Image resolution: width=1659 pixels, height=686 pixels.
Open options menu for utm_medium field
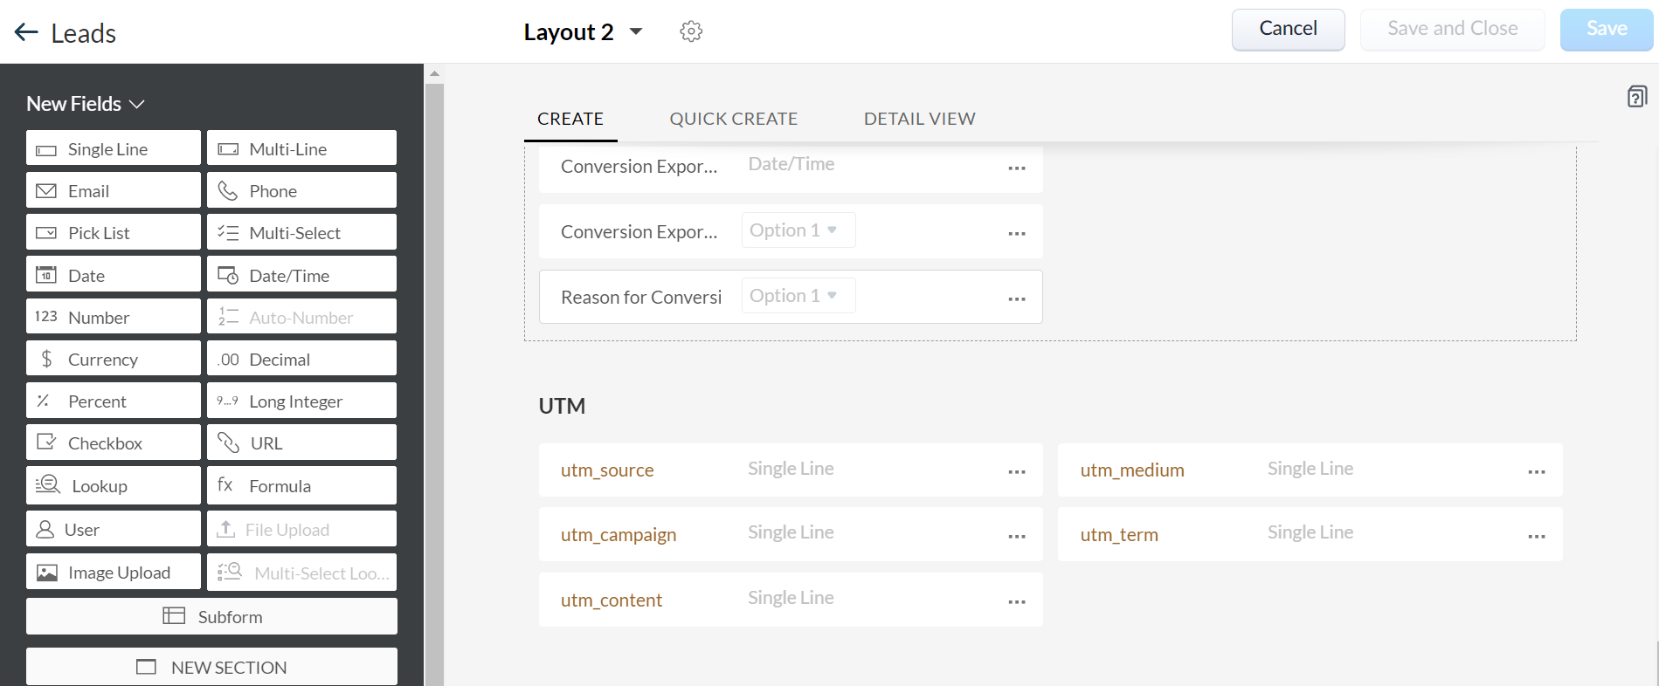coord(1537,472)
